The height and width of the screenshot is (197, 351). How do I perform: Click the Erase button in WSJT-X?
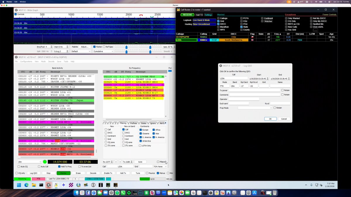coord(78,173)
